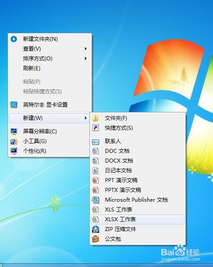Open the 排序方式(O) menu entry

49,59
